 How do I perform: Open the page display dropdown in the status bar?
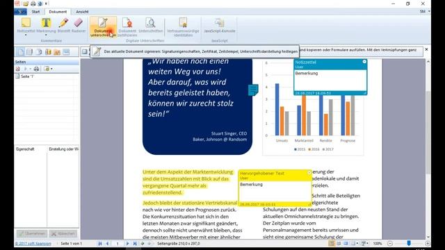(355, 244)
